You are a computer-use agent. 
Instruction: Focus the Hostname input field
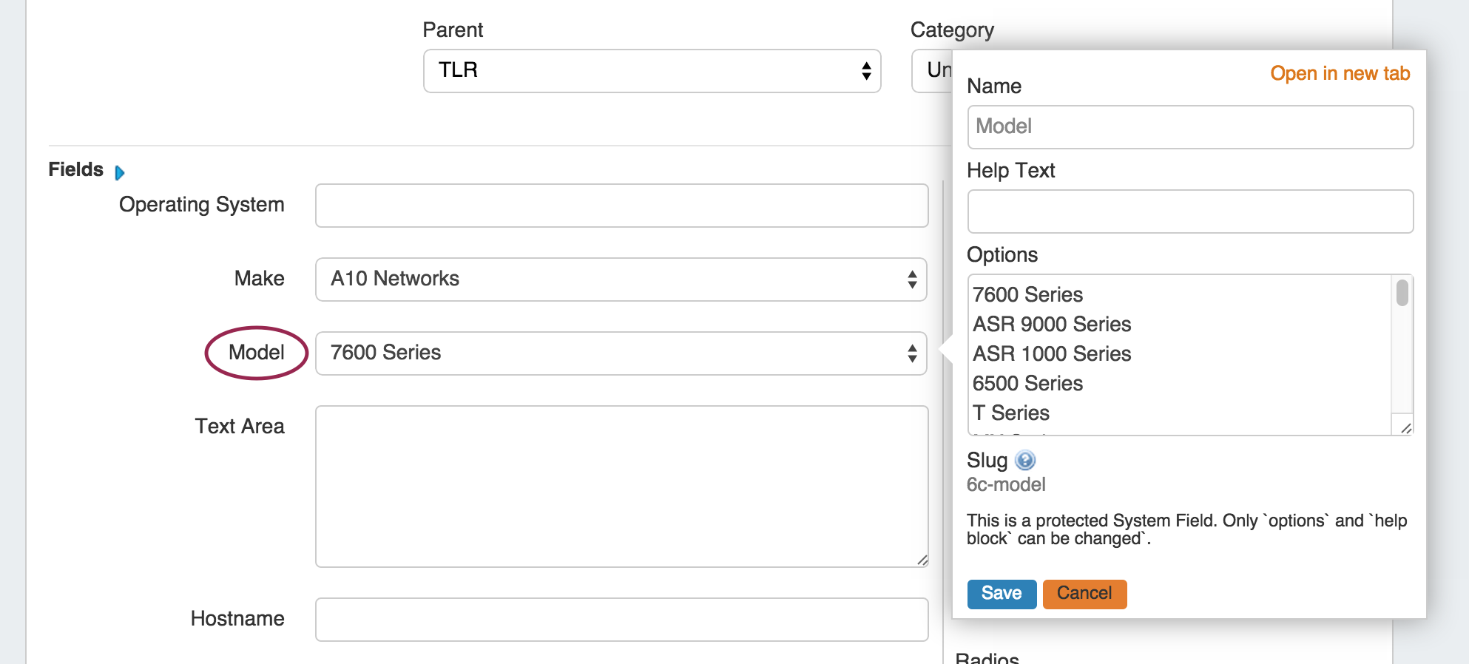tap(621, 620)
